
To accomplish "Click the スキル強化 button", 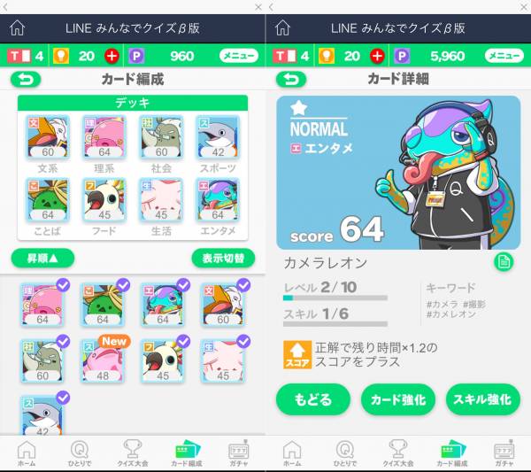I will point(482,400).
